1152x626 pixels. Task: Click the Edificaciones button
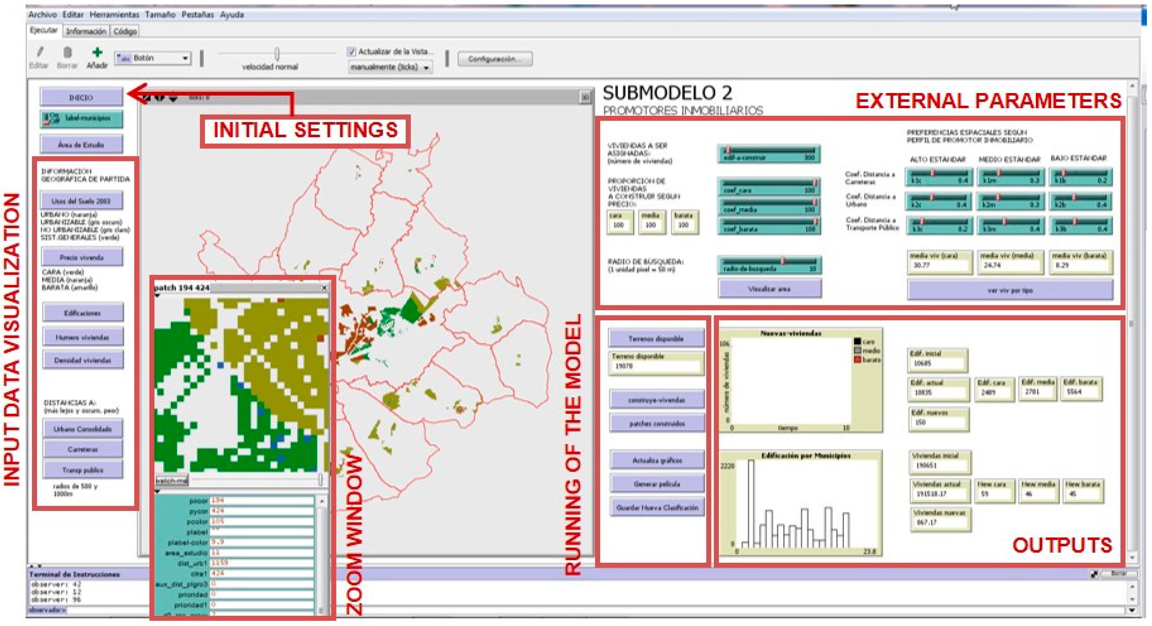click(83, 313)
